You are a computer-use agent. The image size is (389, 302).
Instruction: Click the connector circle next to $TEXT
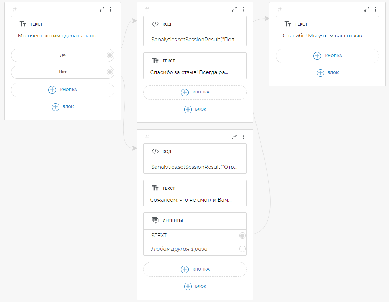[242, 236]
